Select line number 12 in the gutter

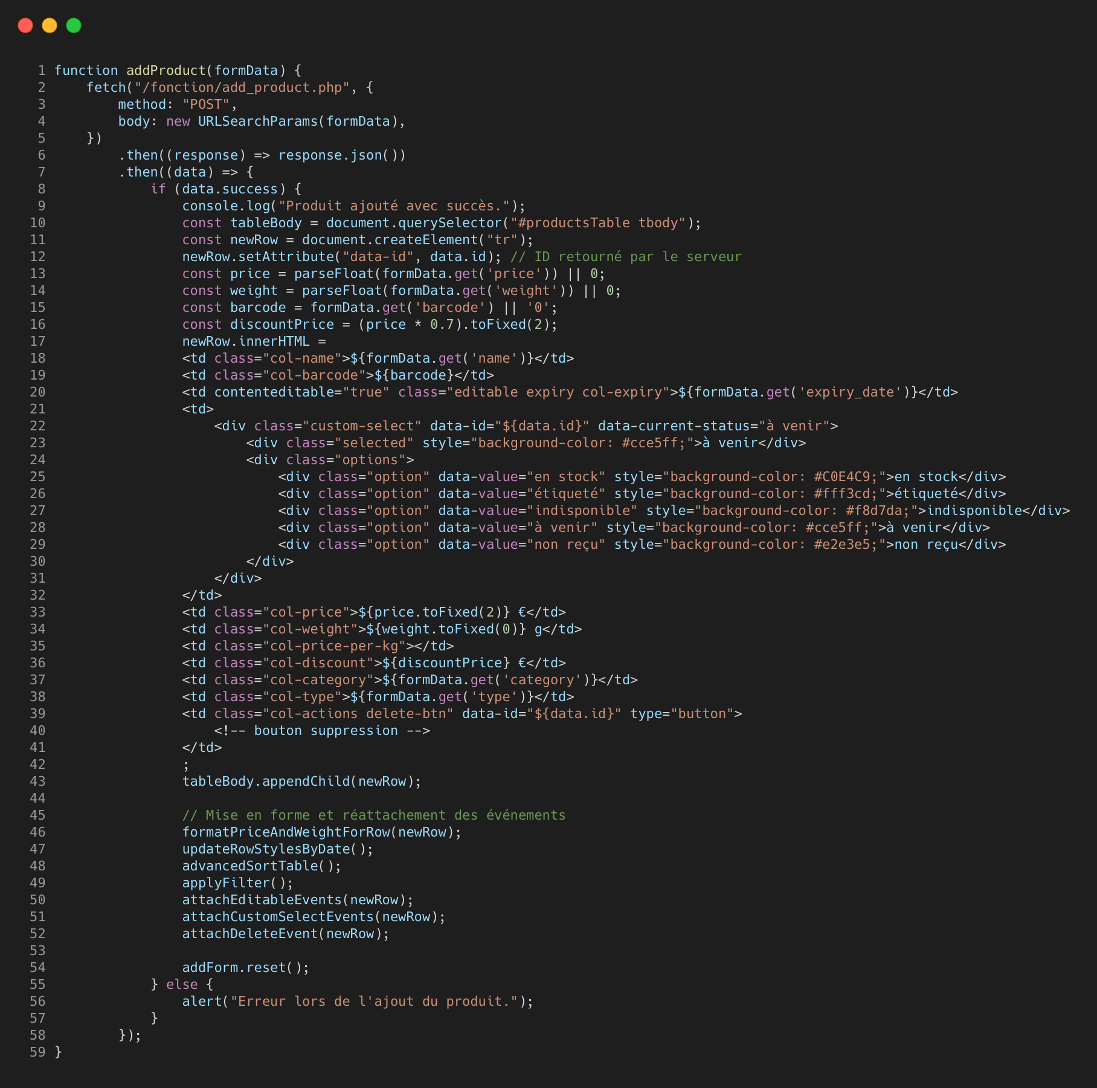37,256
